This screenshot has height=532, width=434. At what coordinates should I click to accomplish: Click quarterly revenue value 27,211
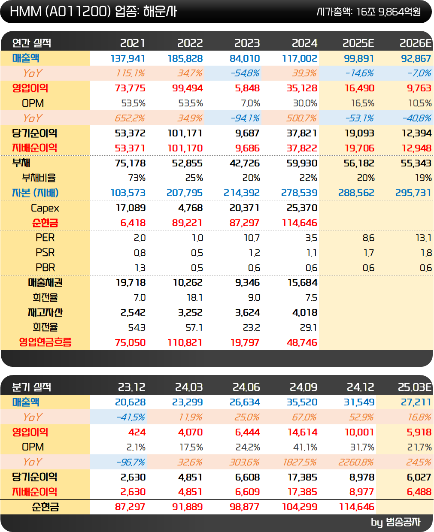click(x=416, y=402)
